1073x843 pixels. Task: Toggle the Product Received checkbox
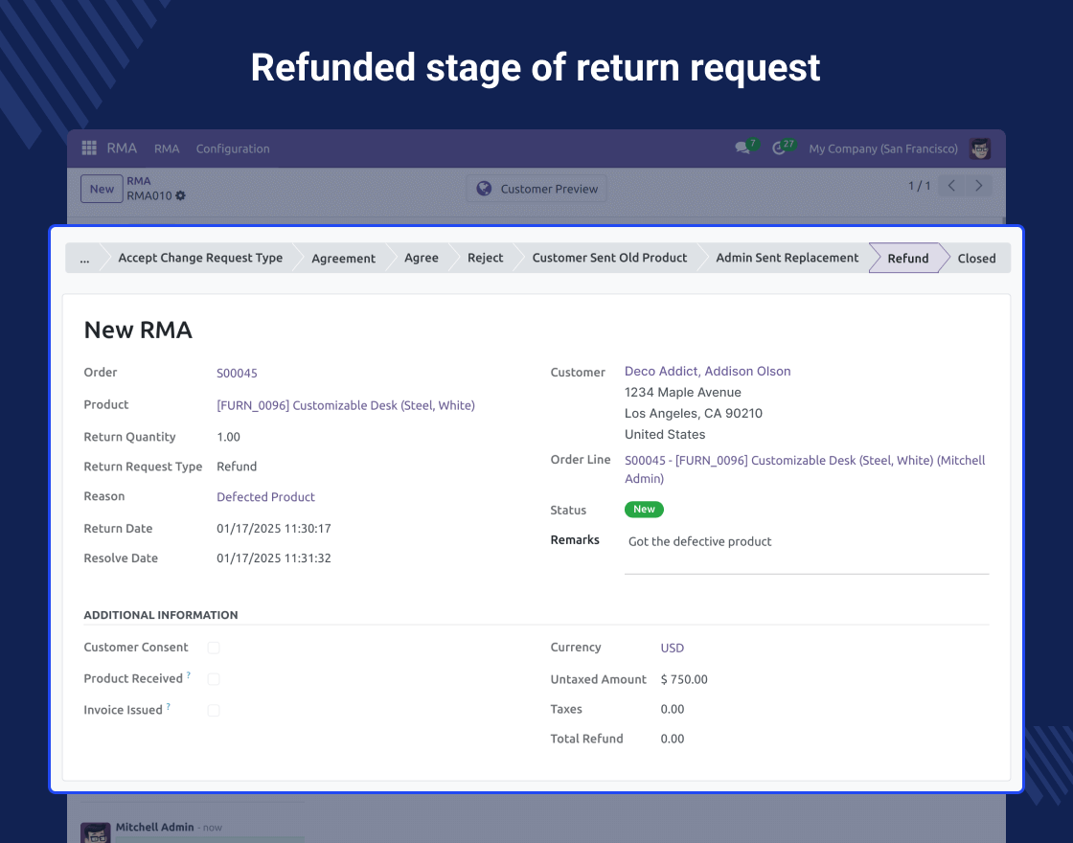point(214,679)
